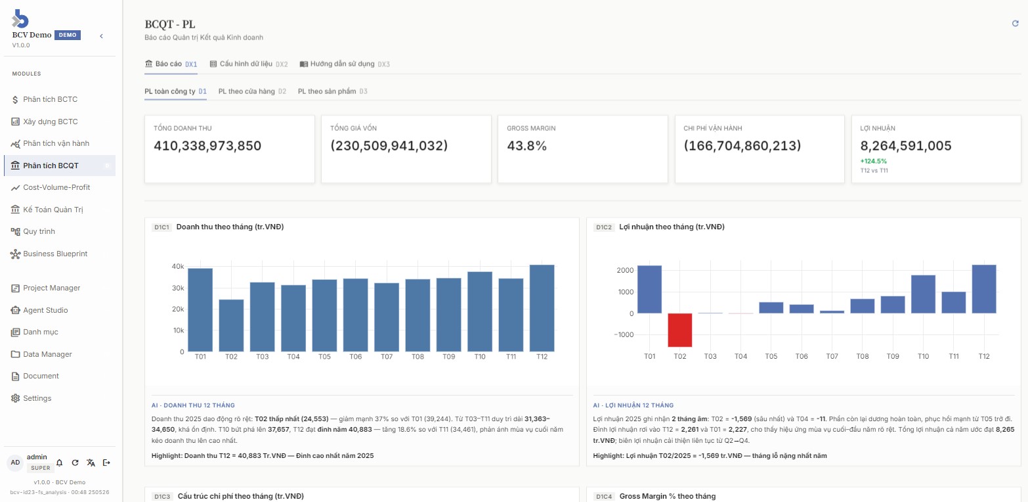This screenshot has width=1028, height=502.
Task: Click the logout icon in the sidebar footer
Action: 107,463
